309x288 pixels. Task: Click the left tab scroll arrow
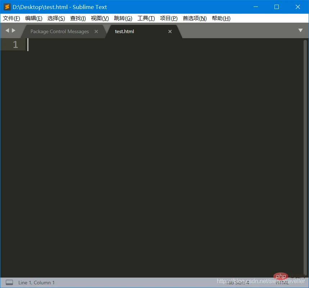7,30
